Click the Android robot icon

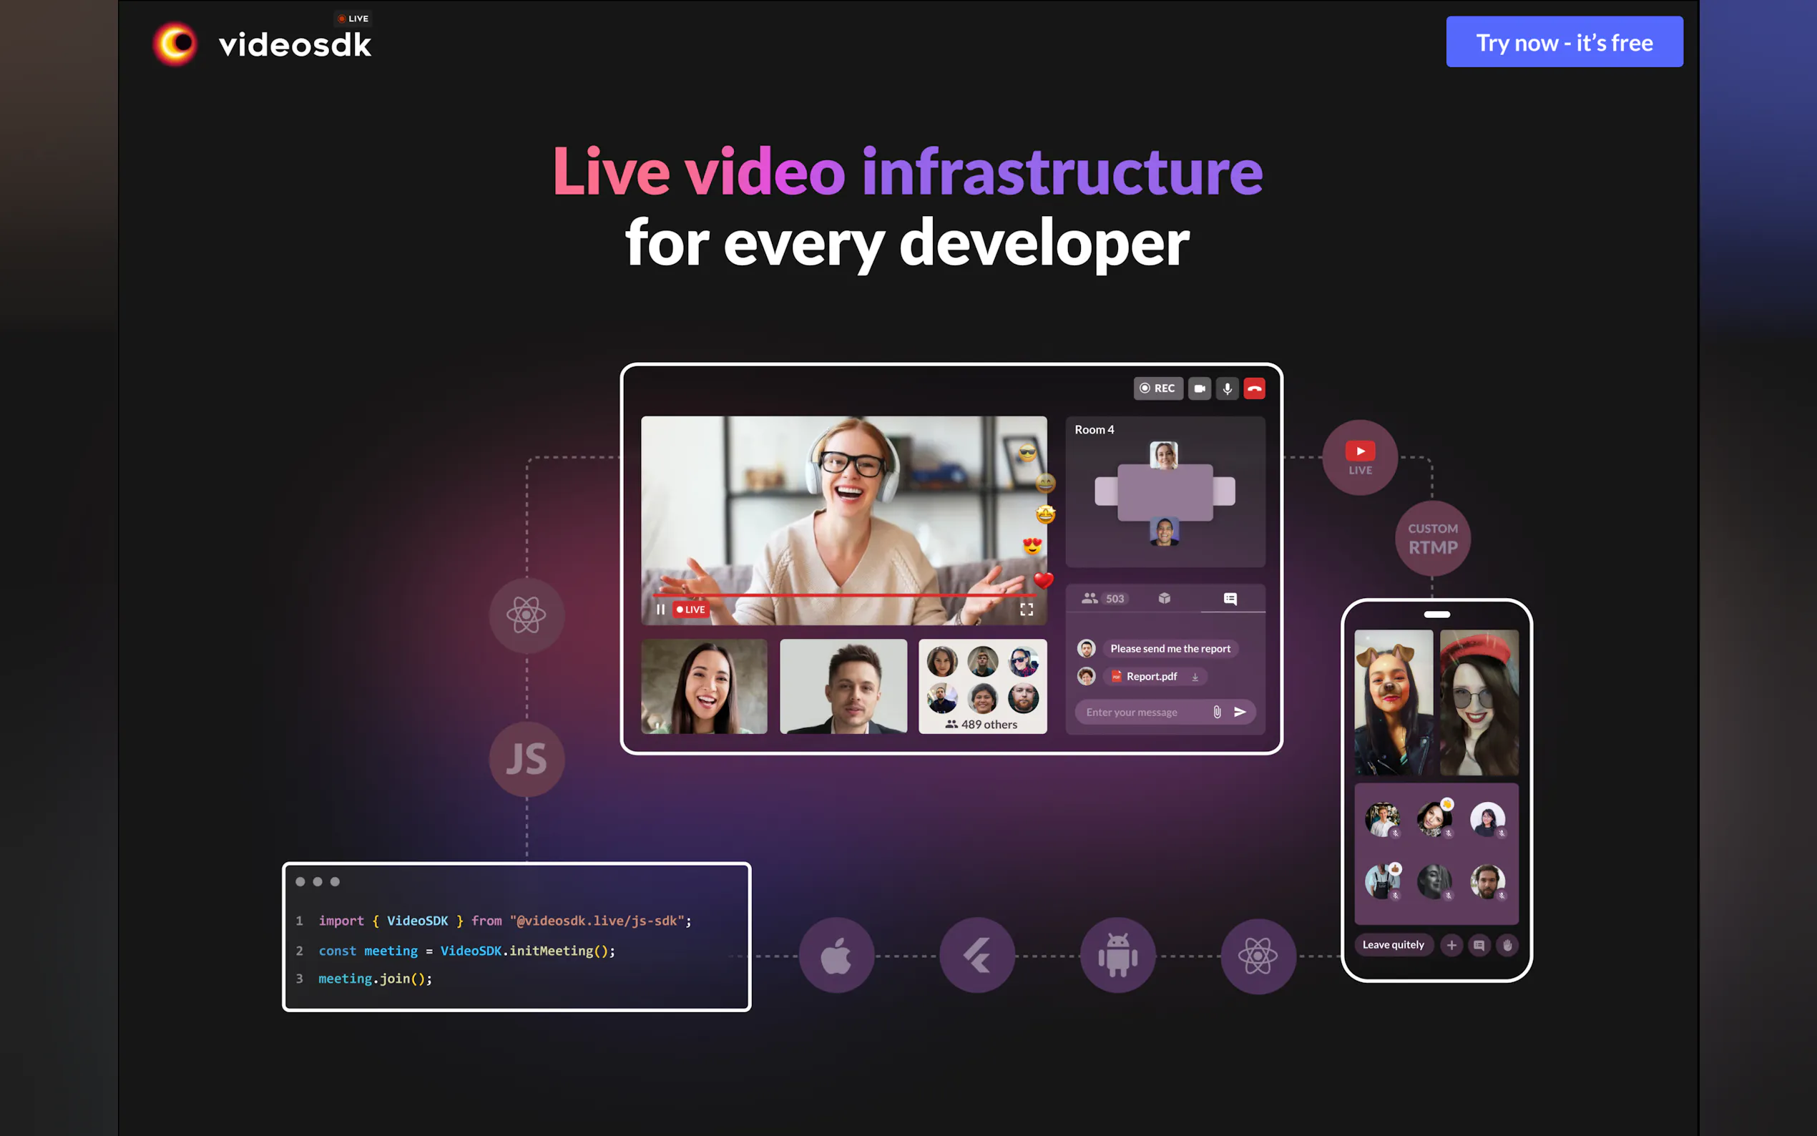pos(1117,956)
